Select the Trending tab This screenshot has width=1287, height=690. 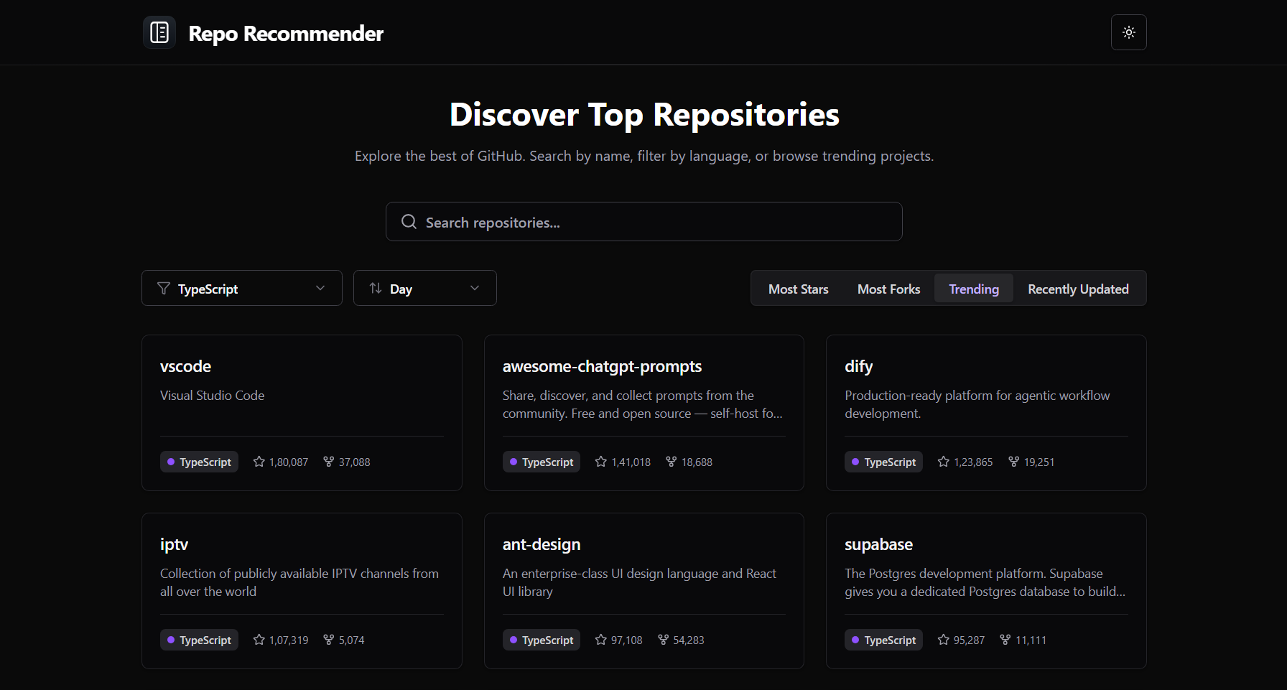974,288
